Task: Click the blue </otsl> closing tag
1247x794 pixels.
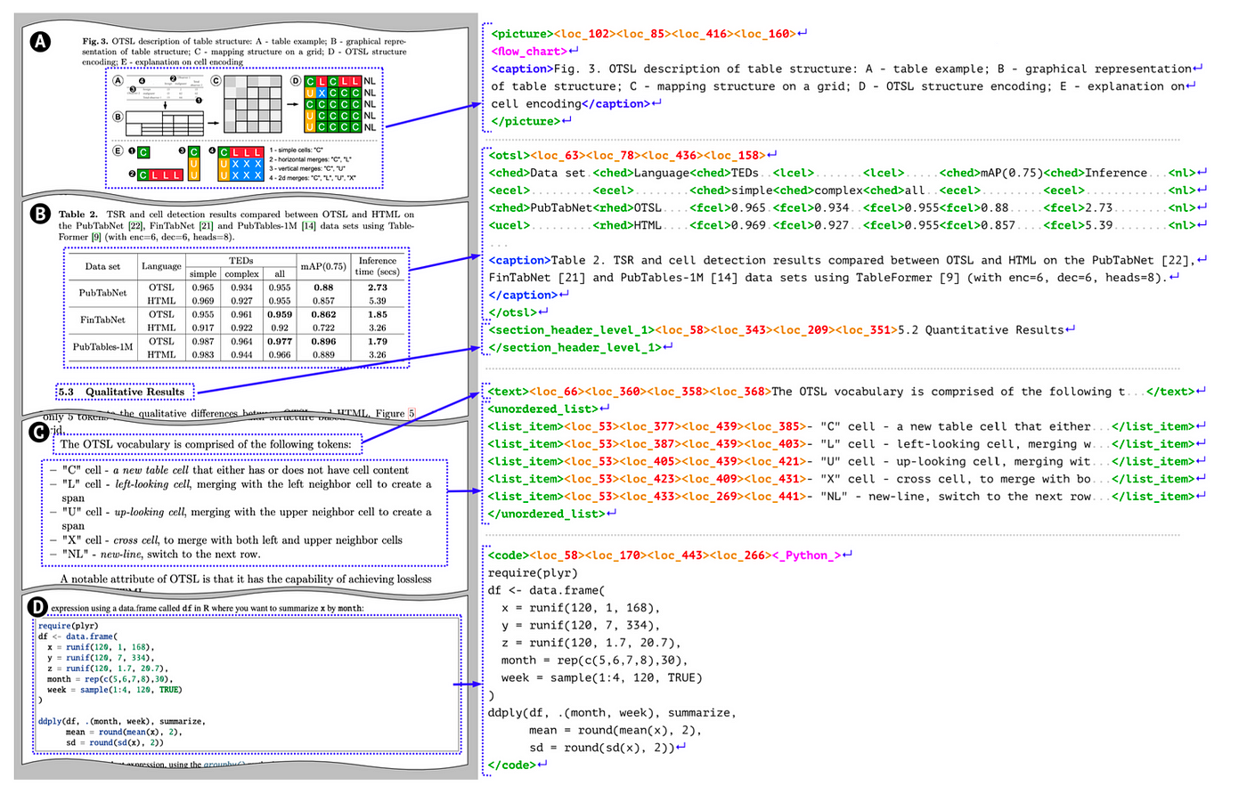Action: coord(512,312)
